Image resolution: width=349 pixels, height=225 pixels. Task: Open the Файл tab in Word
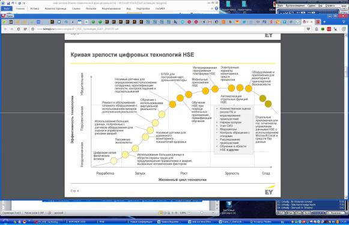(x=7, y=8)
